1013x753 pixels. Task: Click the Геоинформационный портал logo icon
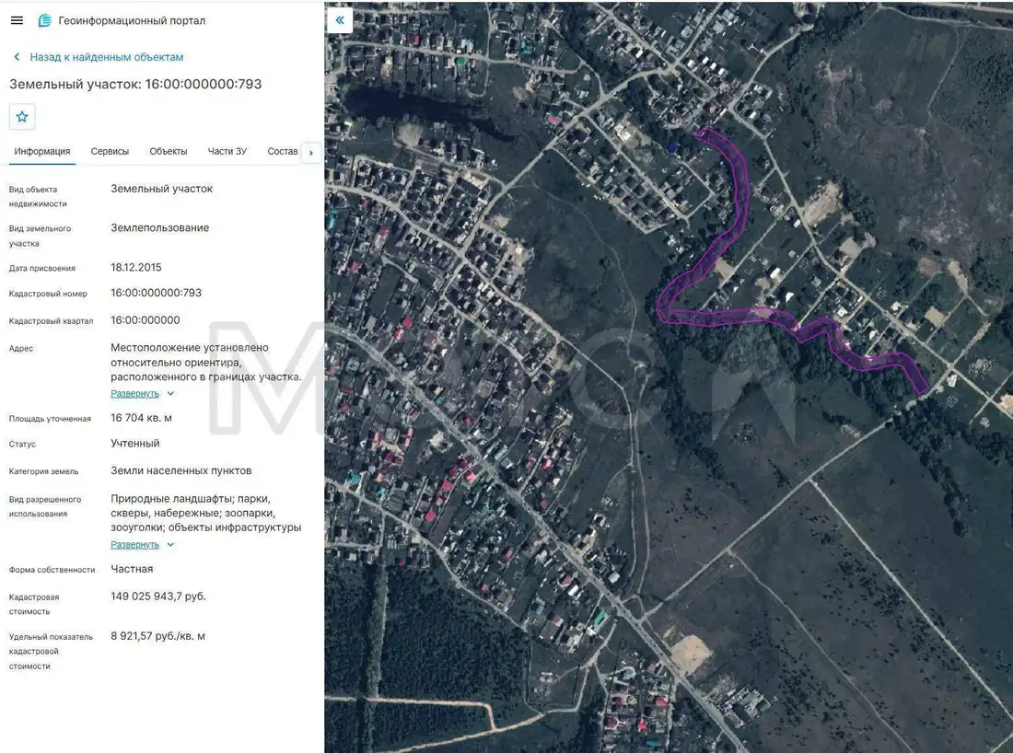44,20
